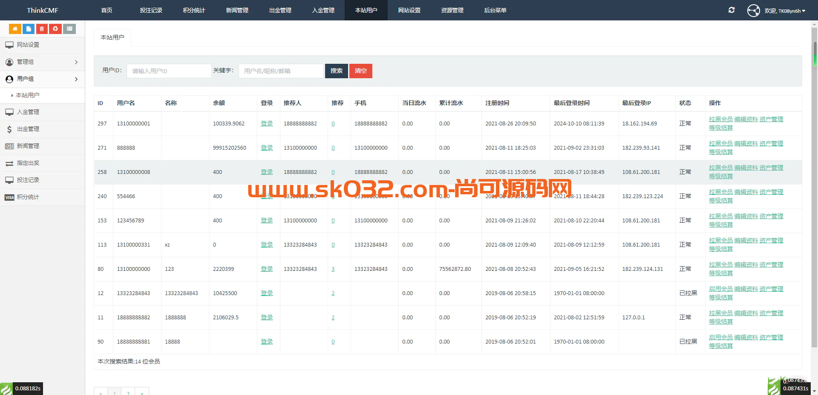Click the 关键字 keyword input field
Viewport: 818px width, 395px height.
click(x=281, y=71)
